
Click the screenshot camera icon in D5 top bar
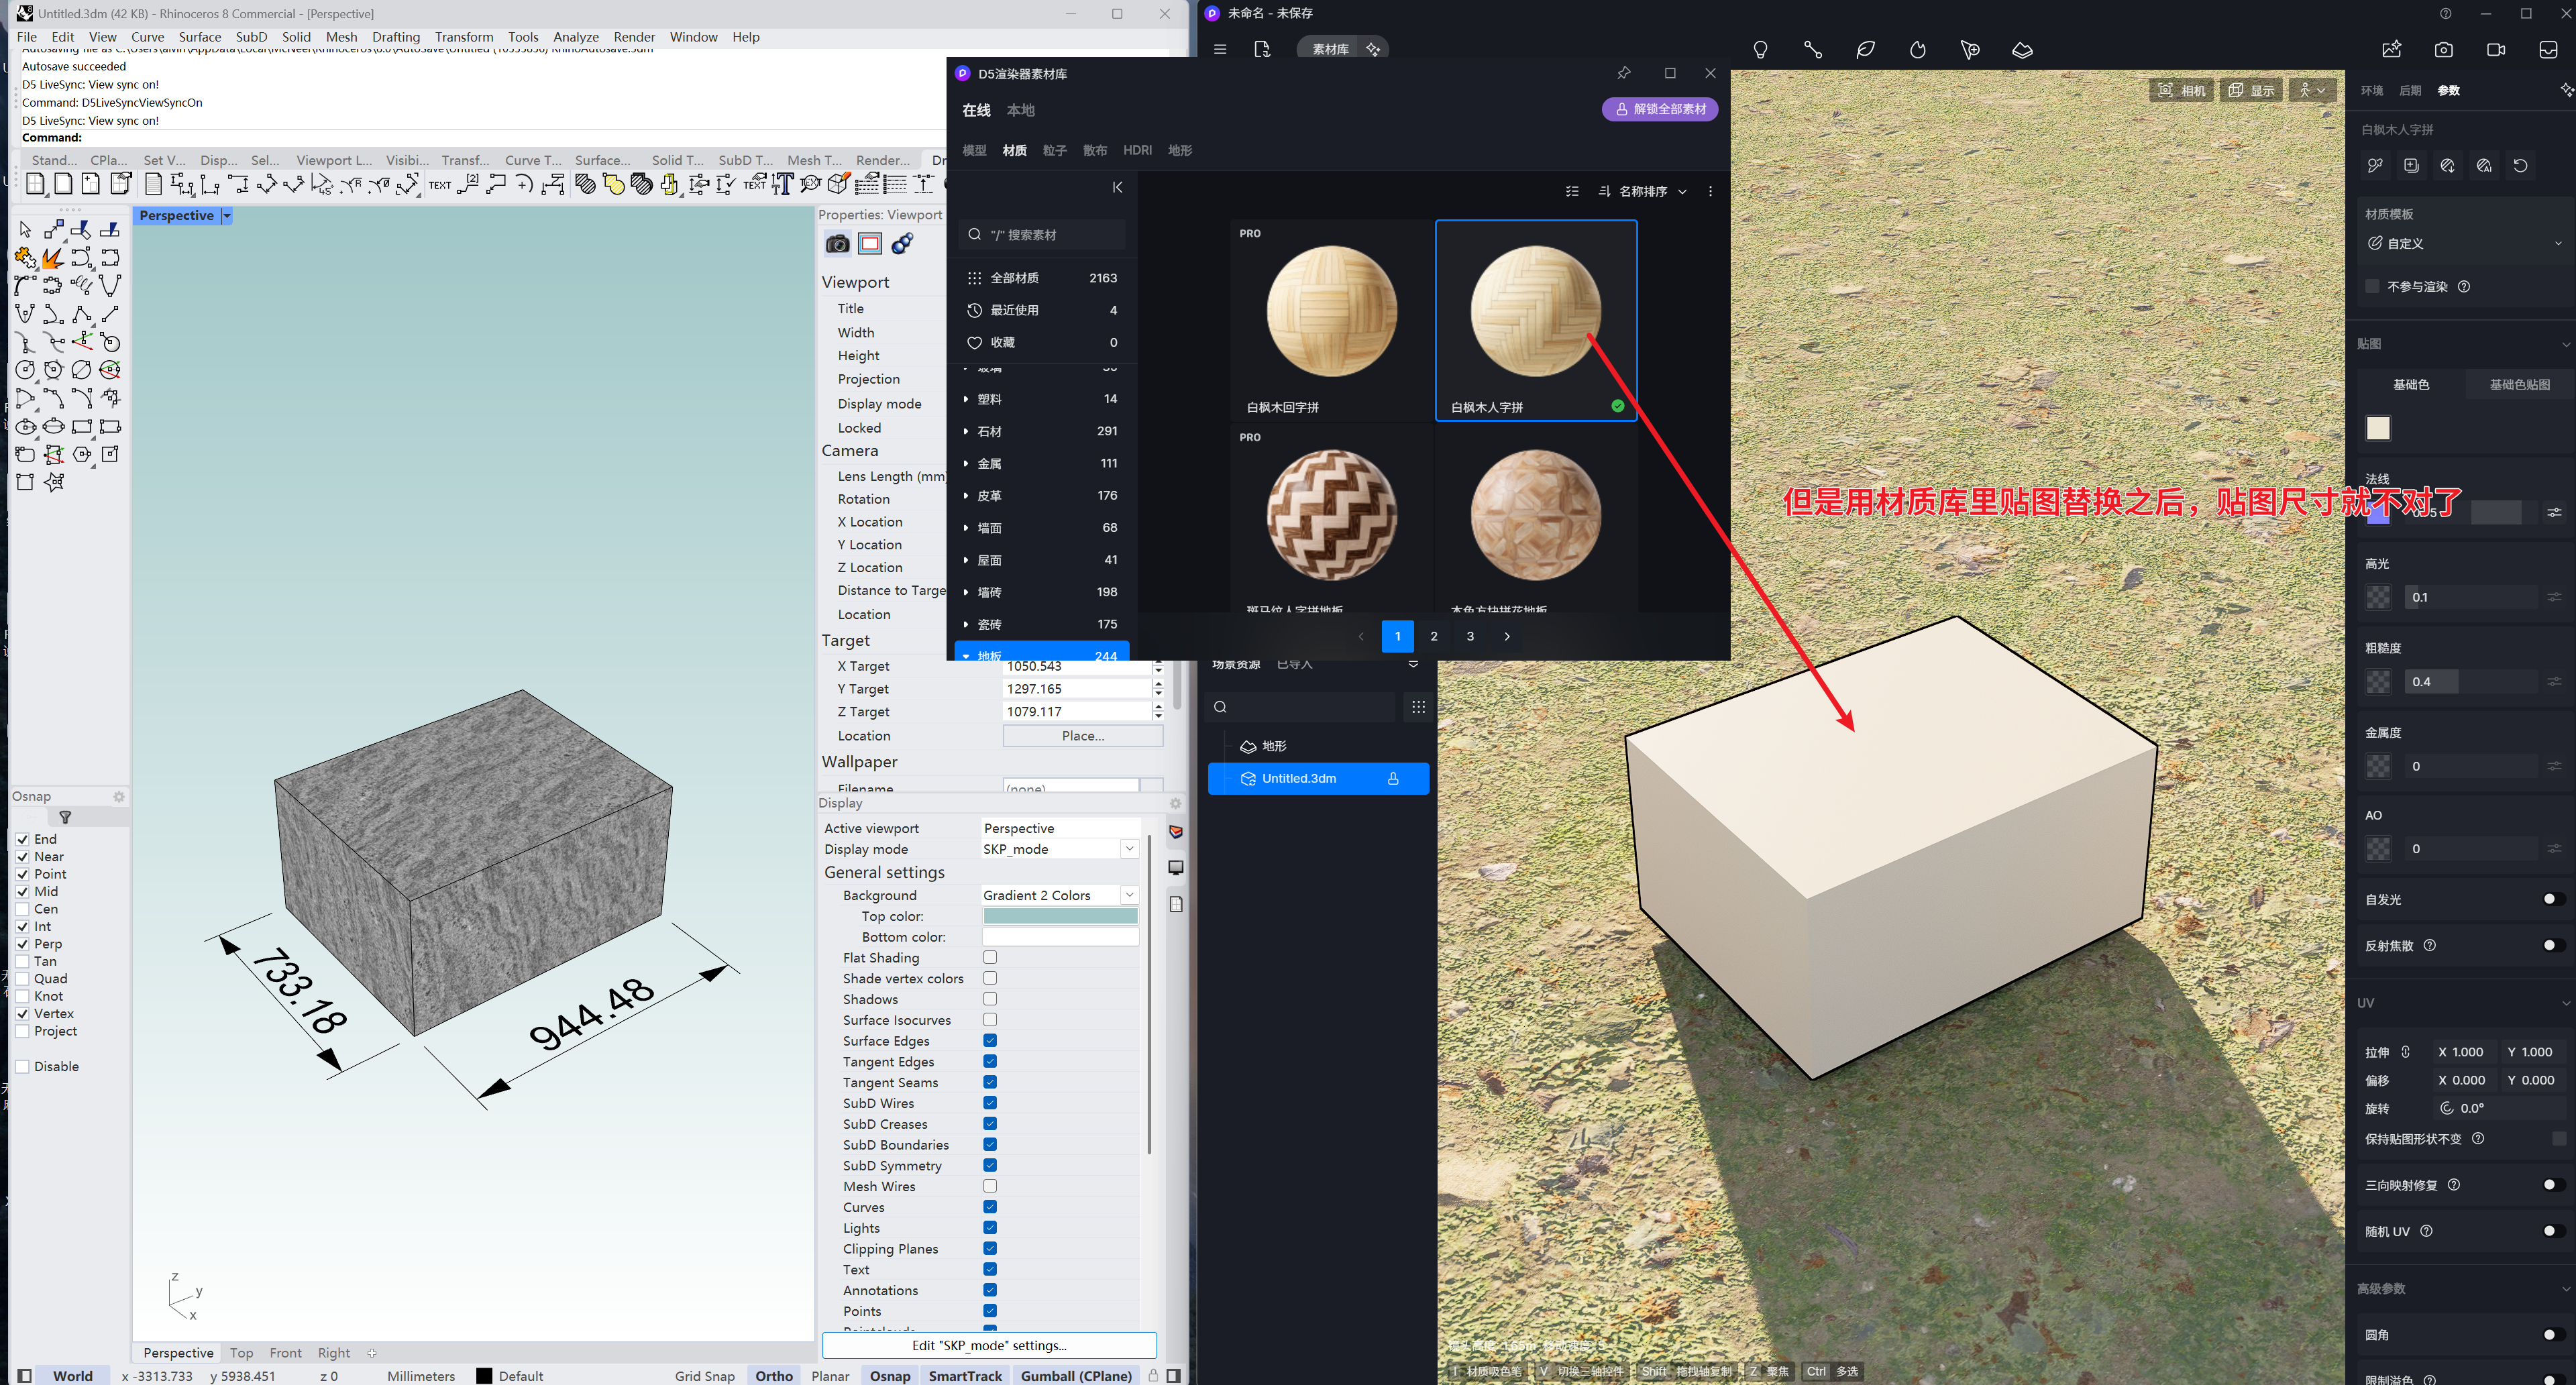[x=2443, y=49]
